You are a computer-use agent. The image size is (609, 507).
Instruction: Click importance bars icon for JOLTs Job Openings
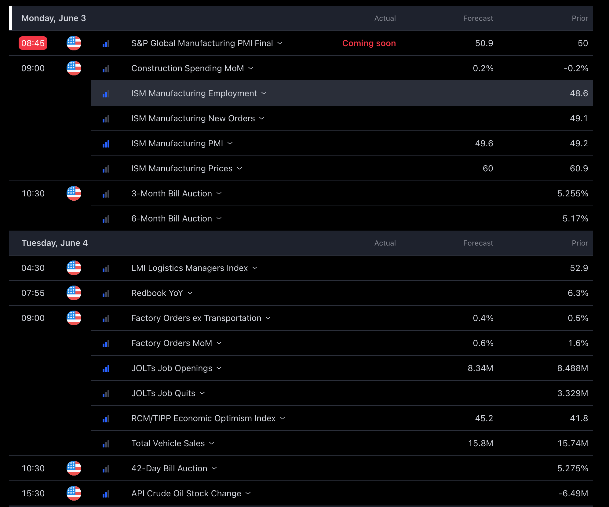(x=106, y=369)
